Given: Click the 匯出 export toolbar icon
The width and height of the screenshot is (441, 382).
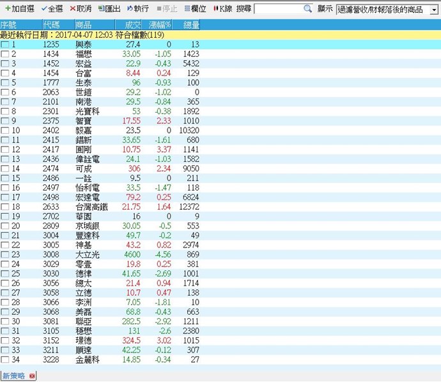Looking at the screenshot, I should click(x=102, y=9).
